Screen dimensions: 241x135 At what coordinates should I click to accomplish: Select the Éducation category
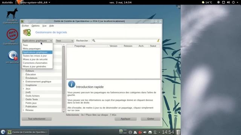pos(31,74)
